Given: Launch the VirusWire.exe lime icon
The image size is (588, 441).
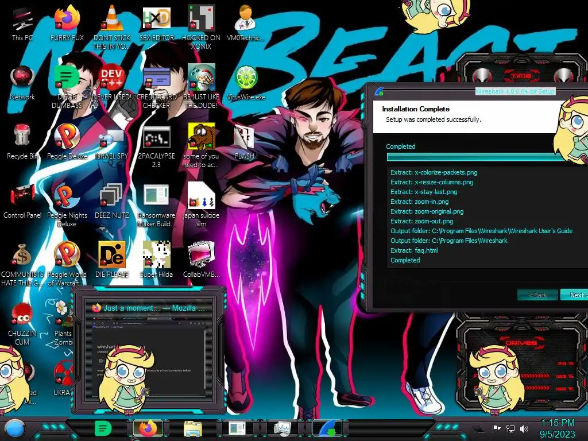Looking at the screenshot, I should point(246,83).
